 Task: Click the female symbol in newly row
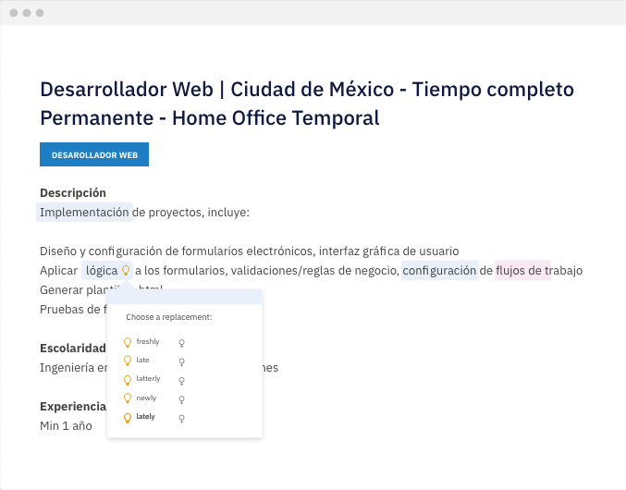[x=181, y=399]
